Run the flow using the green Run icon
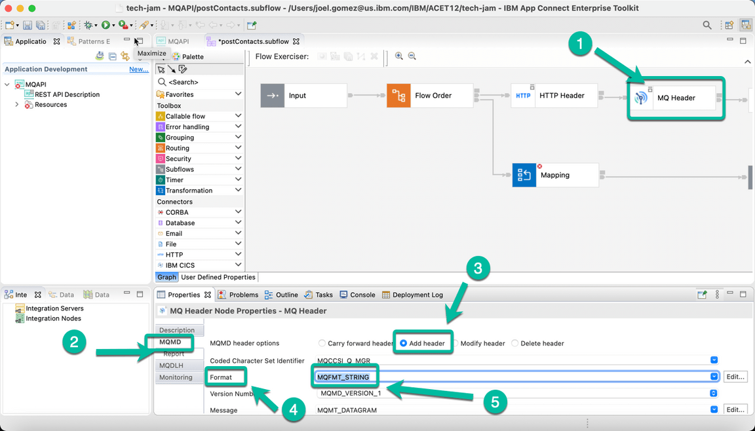Screen dimensions: 755x431 pyautogui.click(x=106, y=25)
